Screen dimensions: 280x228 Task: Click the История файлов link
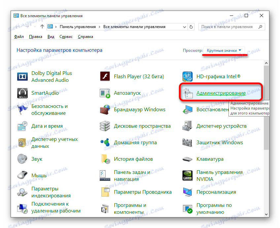pos(133,159)
